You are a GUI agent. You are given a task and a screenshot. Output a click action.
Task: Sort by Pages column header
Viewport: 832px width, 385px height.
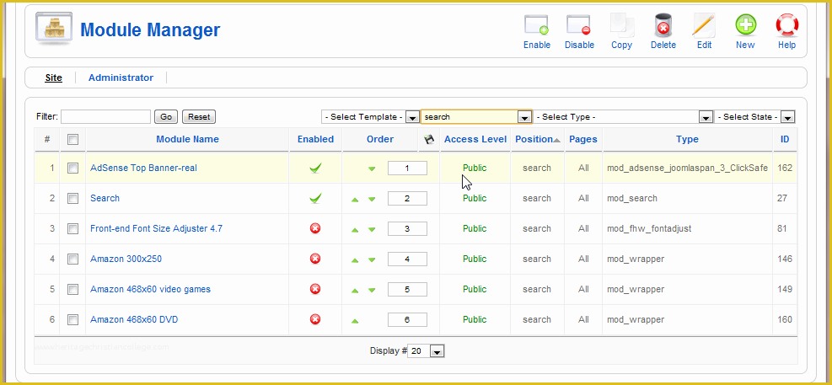pyautogui.click(x=583, y=140)
